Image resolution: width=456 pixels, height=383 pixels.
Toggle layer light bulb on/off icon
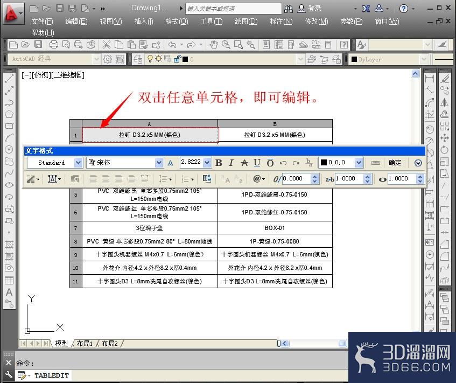(150, 59)
